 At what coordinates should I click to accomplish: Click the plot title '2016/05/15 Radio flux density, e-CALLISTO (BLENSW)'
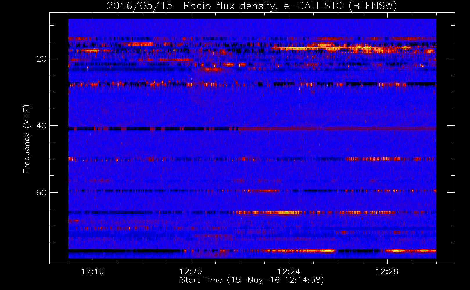click(x=252, y=6)
